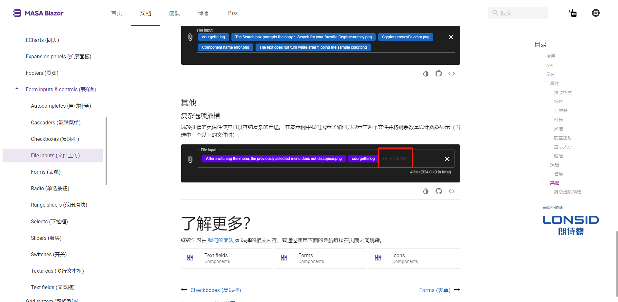Click the Text fields card grid icon

coord(190,258)
